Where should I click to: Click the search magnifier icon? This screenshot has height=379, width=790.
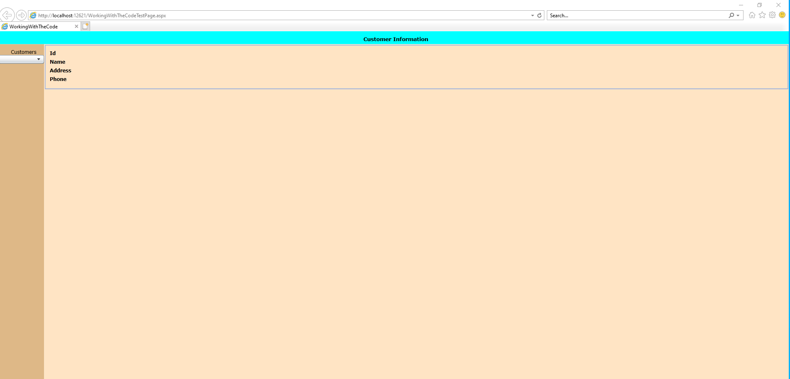731,15
